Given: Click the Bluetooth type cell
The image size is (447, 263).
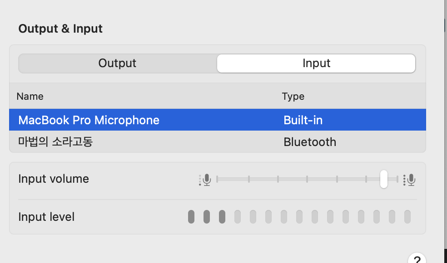Looking at the screenshot, I should pos(310,142).
